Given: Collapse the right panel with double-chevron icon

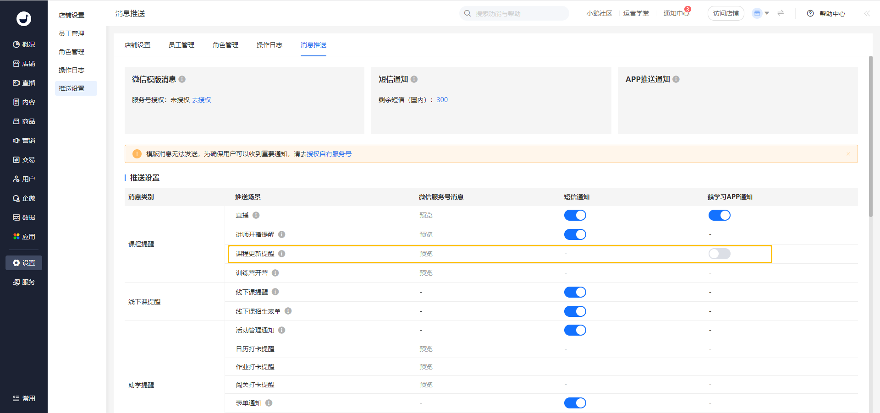Looking at the screenshot, I should coord(867,14).
